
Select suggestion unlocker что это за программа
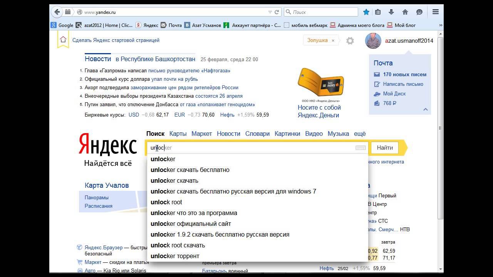257,213
